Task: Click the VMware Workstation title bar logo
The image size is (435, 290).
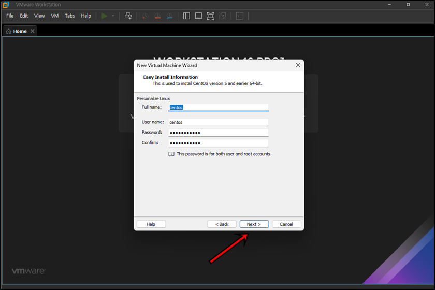Action: [6, 5]
